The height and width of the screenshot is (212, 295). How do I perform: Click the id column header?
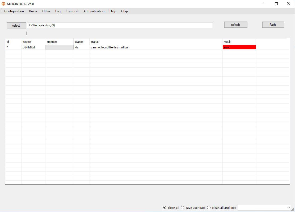[13, 42]
